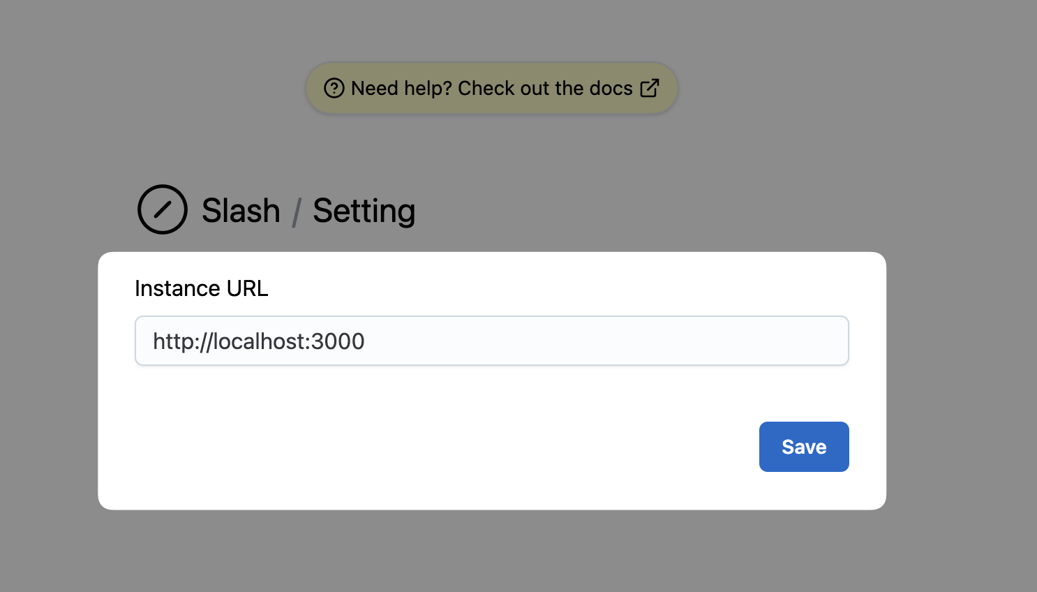This screenshot has height=592, width=1037.
Task: Click the word 'Save' on the button
Action: [x=804, y=447]
